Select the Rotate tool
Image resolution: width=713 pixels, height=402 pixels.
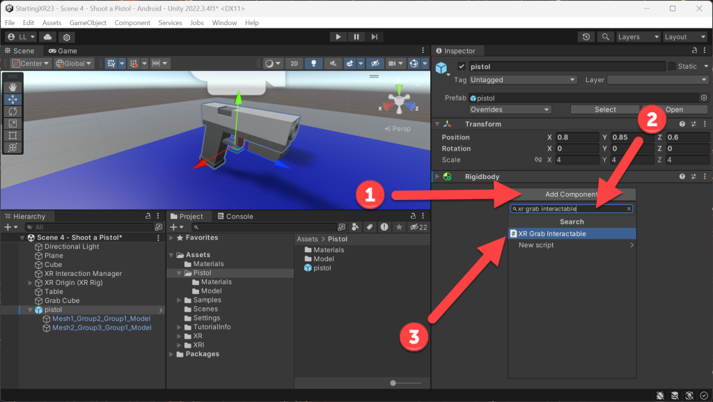click(13, 111)
